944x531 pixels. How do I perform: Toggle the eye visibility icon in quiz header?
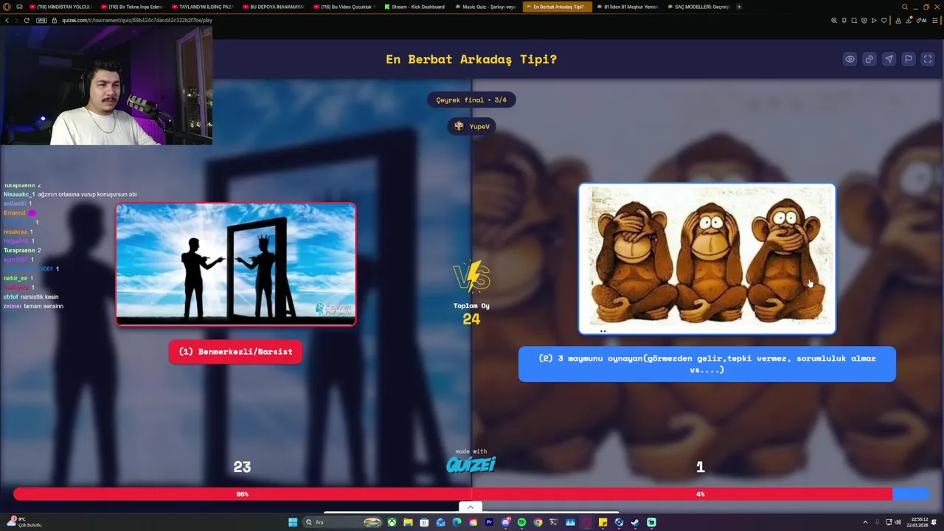click(x=850, y=60)
